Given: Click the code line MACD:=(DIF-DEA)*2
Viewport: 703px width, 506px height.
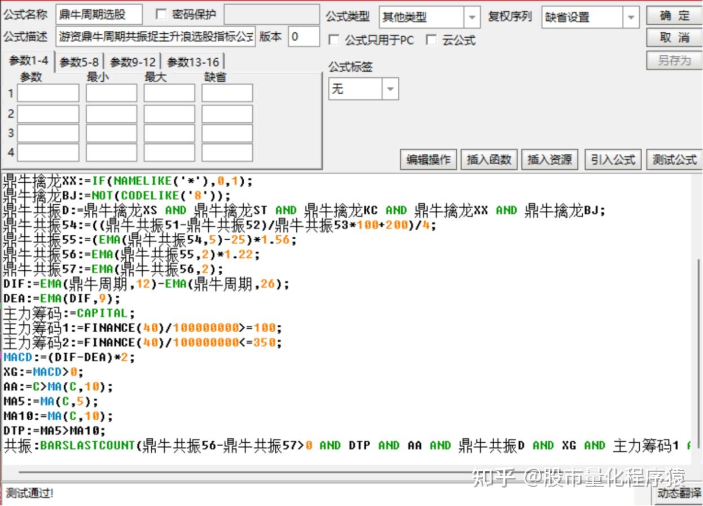Looking at the screenshot, I should [69, 357].
